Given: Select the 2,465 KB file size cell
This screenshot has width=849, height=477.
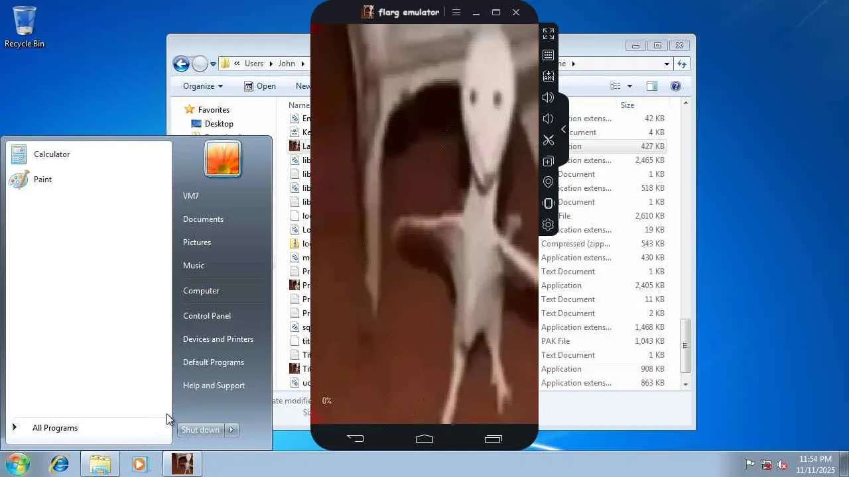Looking at the screenshot, I should click(649, 160).
